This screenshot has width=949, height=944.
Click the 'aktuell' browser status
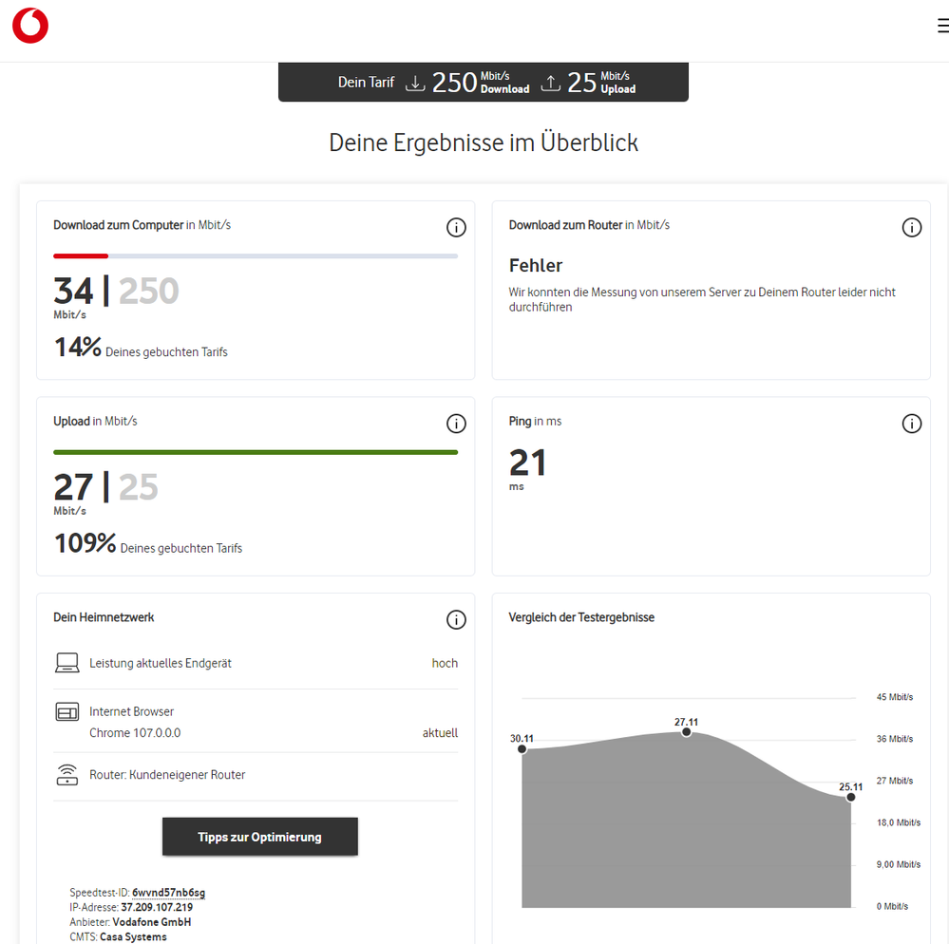(440, 733)
